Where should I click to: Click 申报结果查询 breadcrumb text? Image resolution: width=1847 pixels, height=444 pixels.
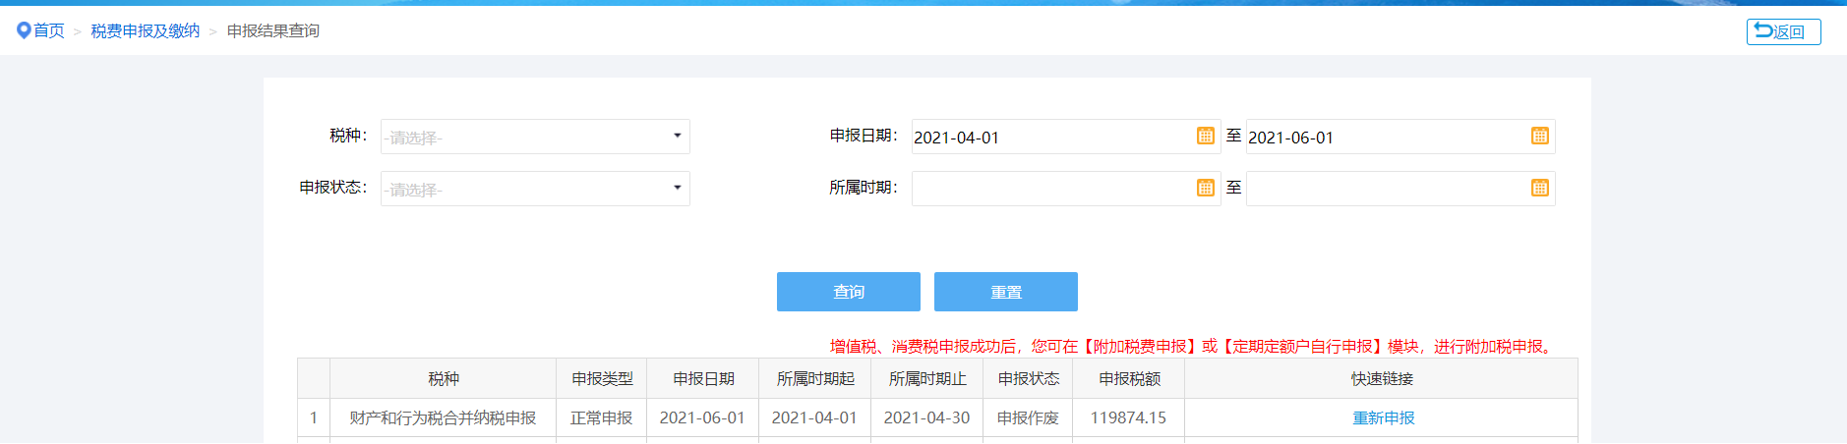tap(273, 31)
